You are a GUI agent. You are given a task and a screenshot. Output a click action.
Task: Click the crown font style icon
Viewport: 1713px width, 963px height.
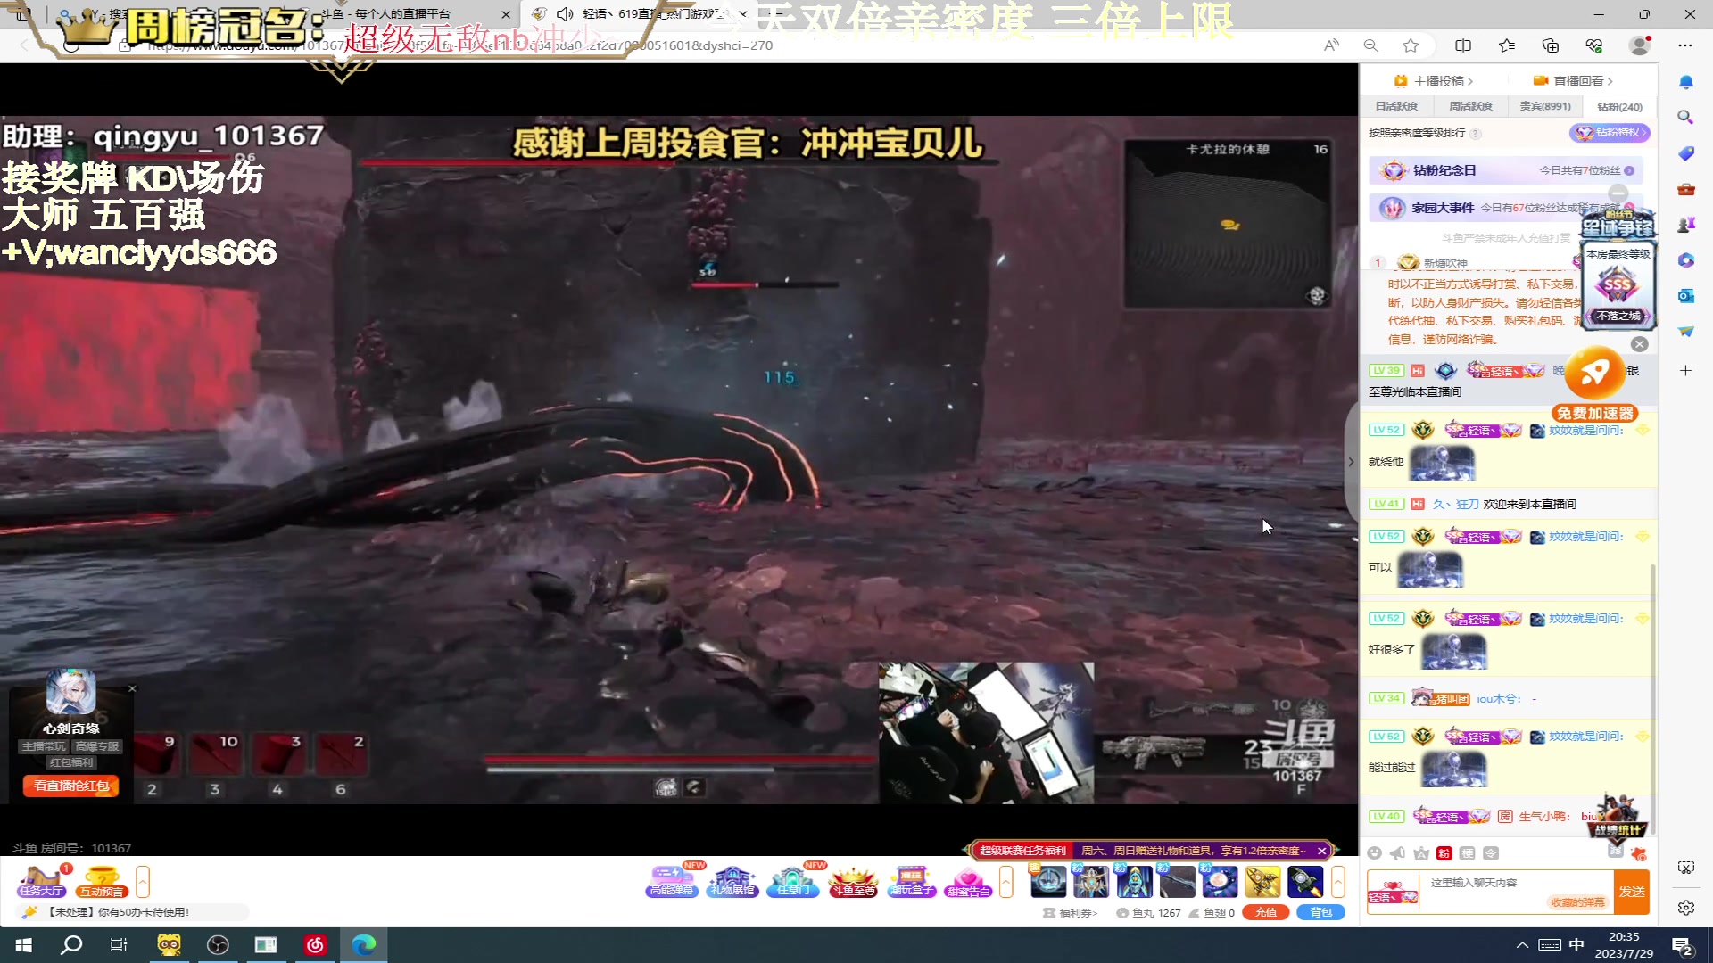coord(1421,853)
